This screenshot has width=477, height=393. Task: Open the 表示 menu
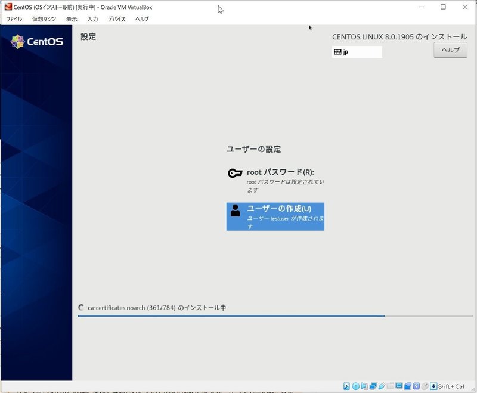72,19
